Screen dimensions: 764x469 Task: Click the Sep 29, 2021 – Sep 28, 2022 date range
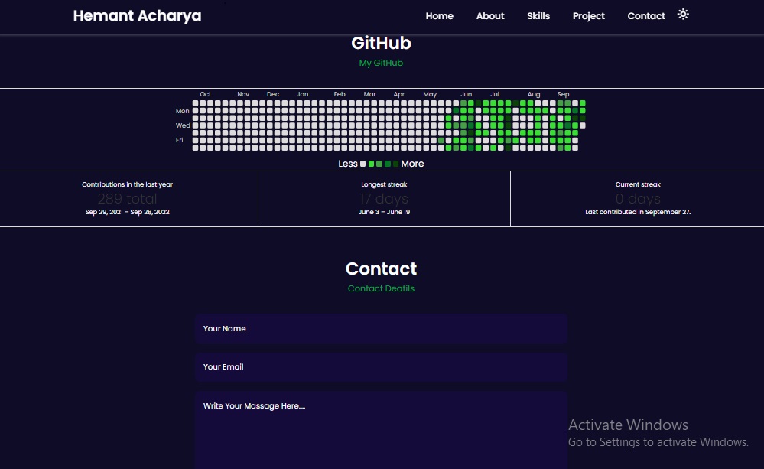tap(127, 212)
